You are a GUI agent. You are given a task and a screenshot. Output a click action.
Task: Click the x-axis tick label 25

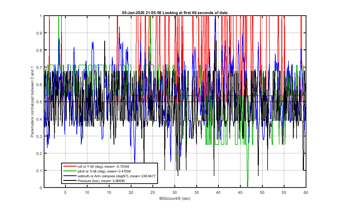click(x=153, y=192)
